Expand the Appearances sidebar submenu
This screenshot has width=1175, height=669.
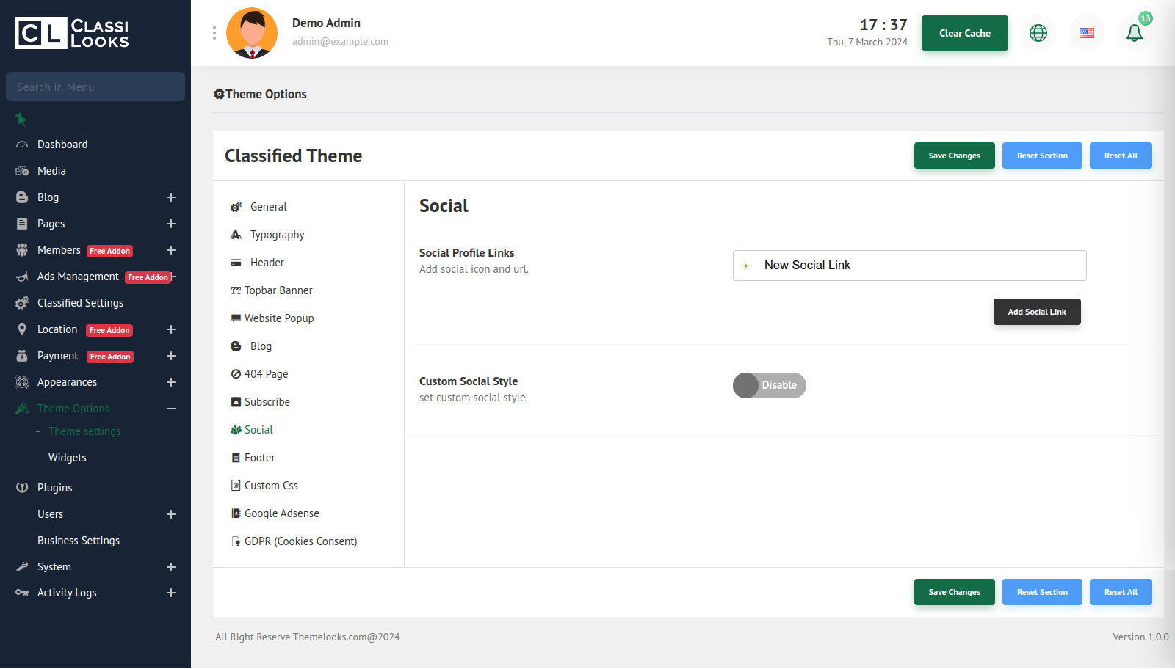click(171, 382)
